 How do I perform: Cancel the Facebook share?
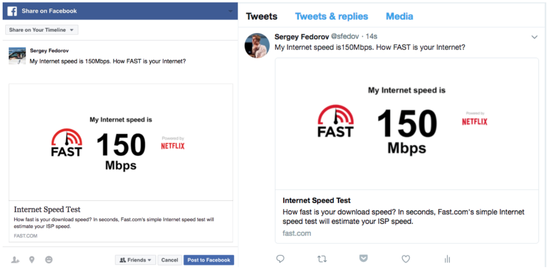point(170,259)
